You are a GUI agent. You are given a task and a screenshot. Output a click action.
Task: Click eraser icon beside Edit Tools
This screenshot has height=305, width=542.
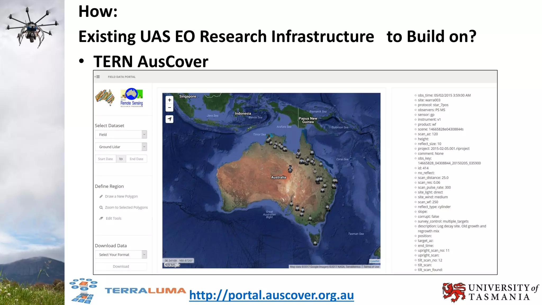click(x=101, y=218)
